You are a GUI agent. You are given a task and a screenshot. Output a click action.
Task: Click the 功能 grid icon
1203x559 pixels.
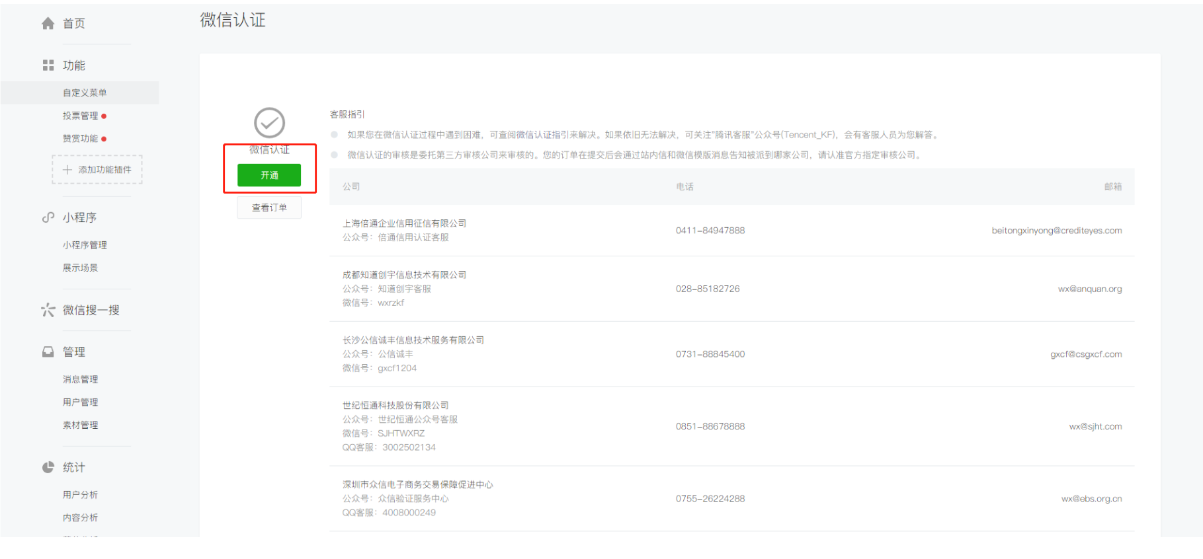(48, 65)
